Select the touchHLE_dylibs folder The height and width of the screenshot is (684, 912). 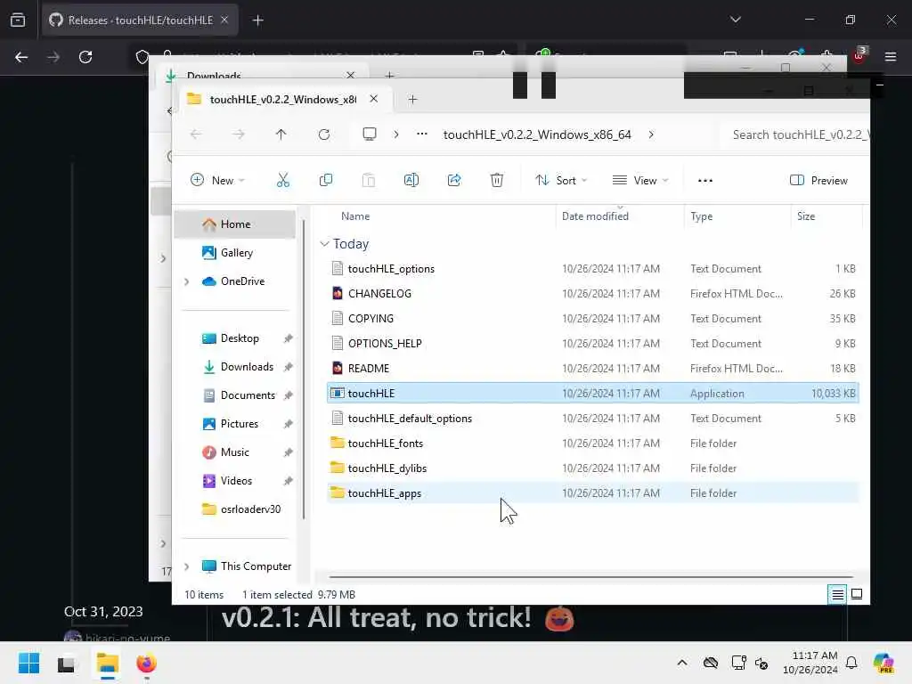pos(592,468)
